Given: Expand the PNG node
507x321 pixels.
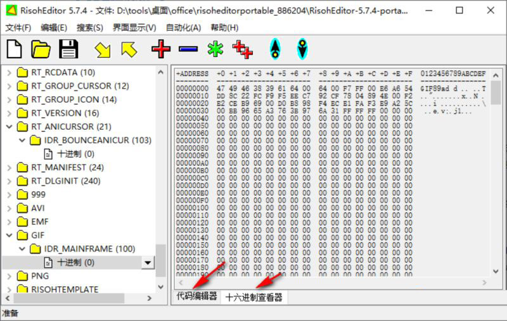Looking at the screenshot, I should click(10, 276).
